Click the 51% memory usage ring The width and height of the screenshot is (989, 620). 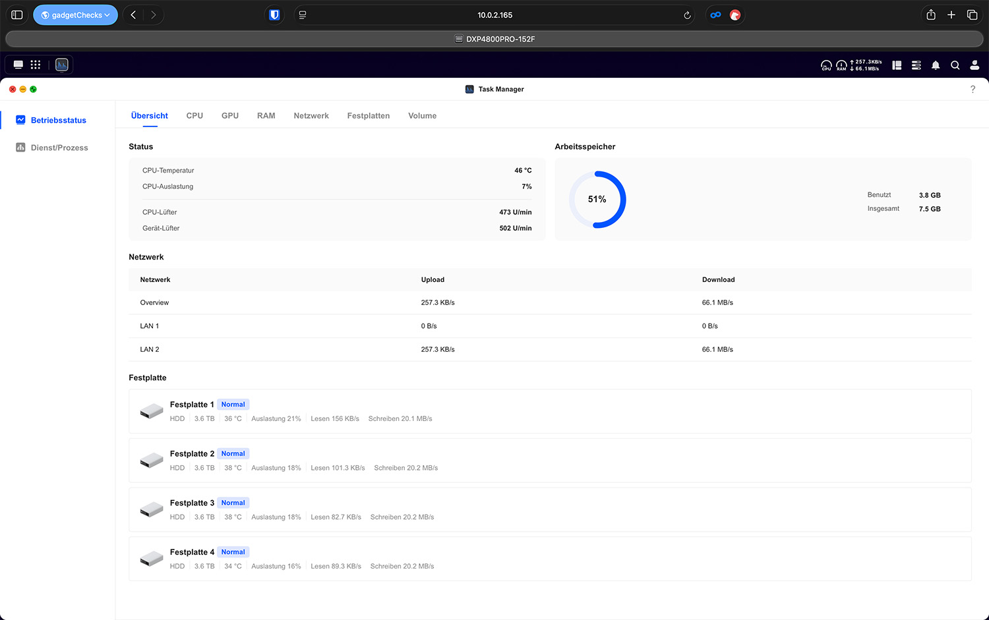pos(597,200)
